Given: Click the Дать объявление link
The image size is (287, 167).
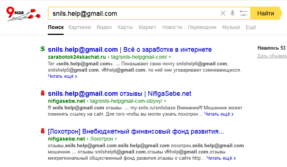Looking at the screenshot, I should pos(272,56).
